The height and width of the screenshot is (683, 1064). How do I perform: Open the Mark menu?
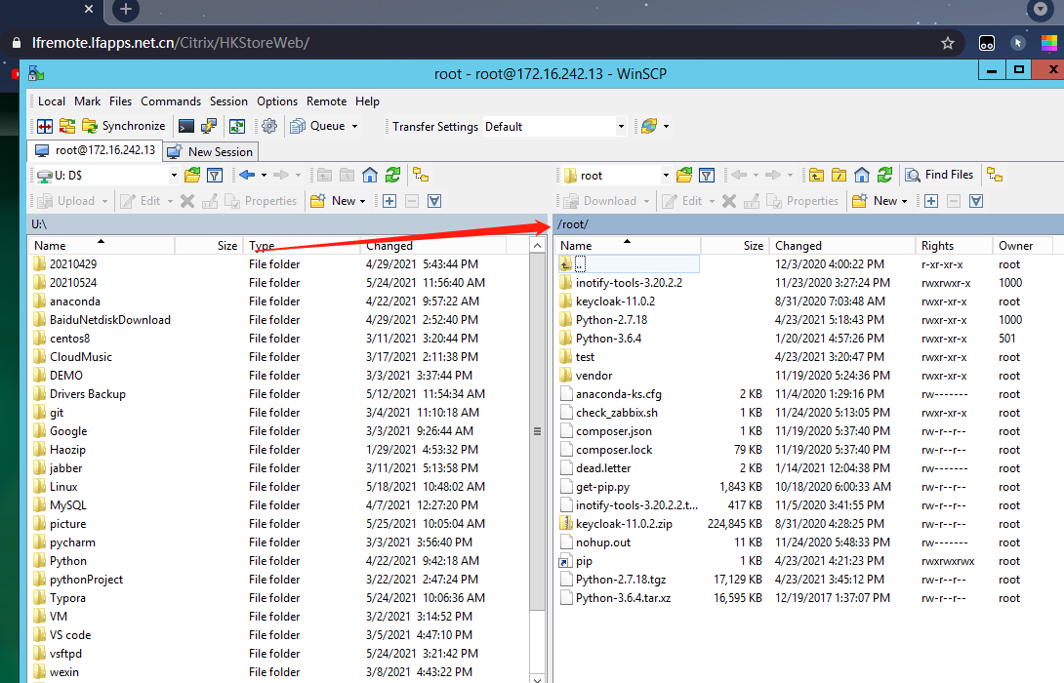coord(87,101)
